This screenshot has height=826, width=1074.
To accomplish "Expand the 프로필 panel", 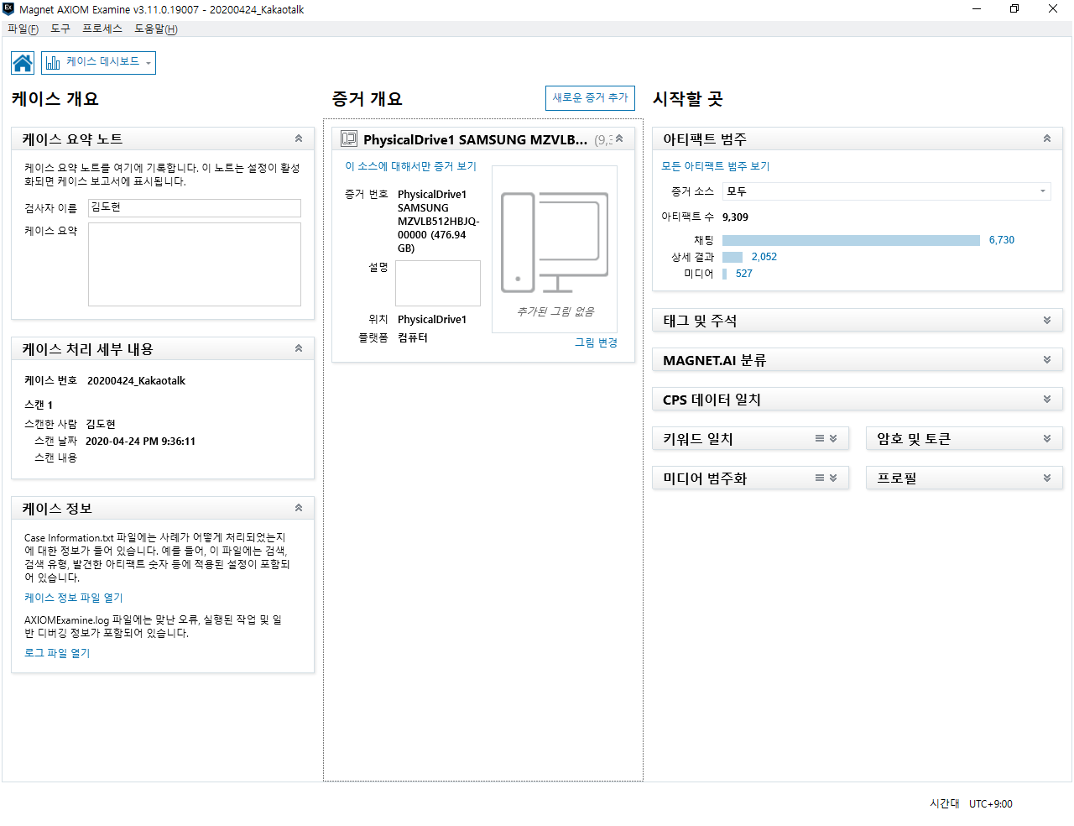I will click(x=1047, y=478).
